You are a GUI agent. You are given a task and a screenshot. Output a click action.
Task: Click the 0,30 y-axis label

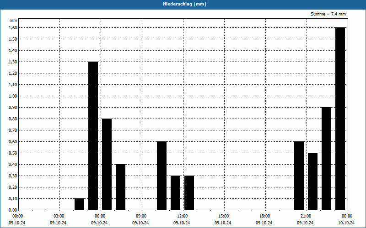pos(13,176)
